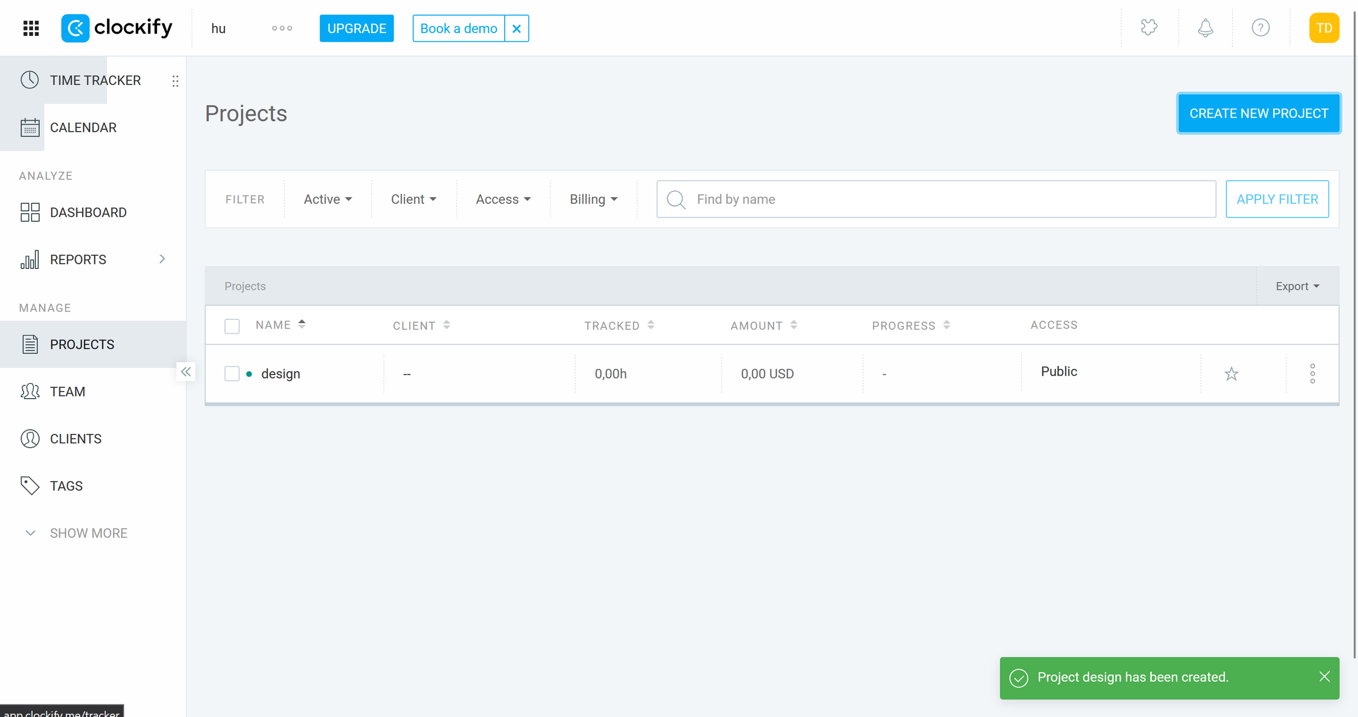Open the help question mark icon

click(x=1260, y=28)
